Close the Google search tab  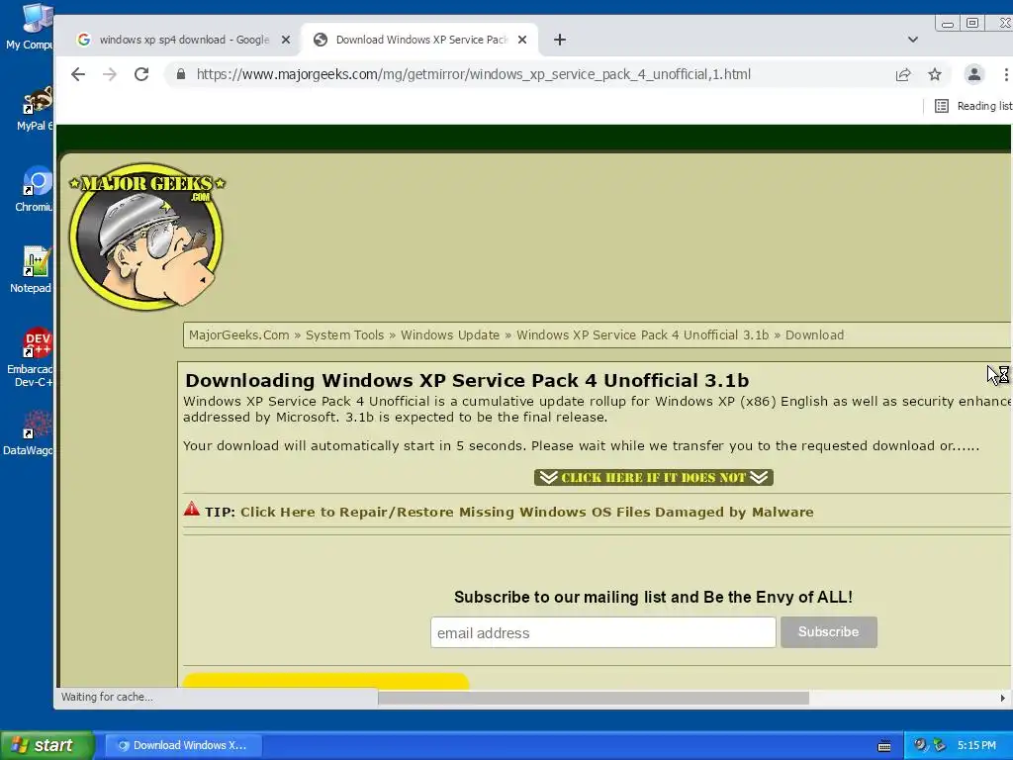coord(286,40)
